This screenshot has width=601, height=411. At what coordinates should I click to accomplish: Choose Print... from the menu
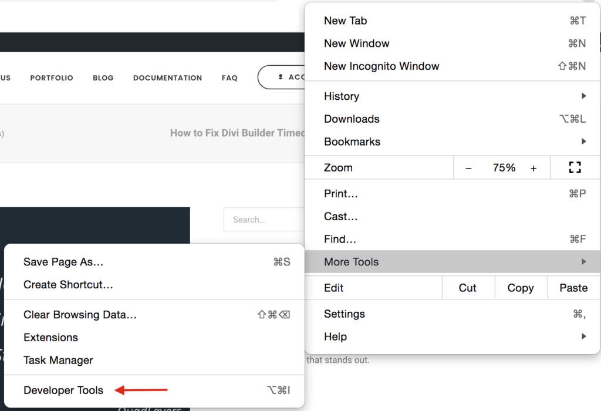tap(453, 194)
